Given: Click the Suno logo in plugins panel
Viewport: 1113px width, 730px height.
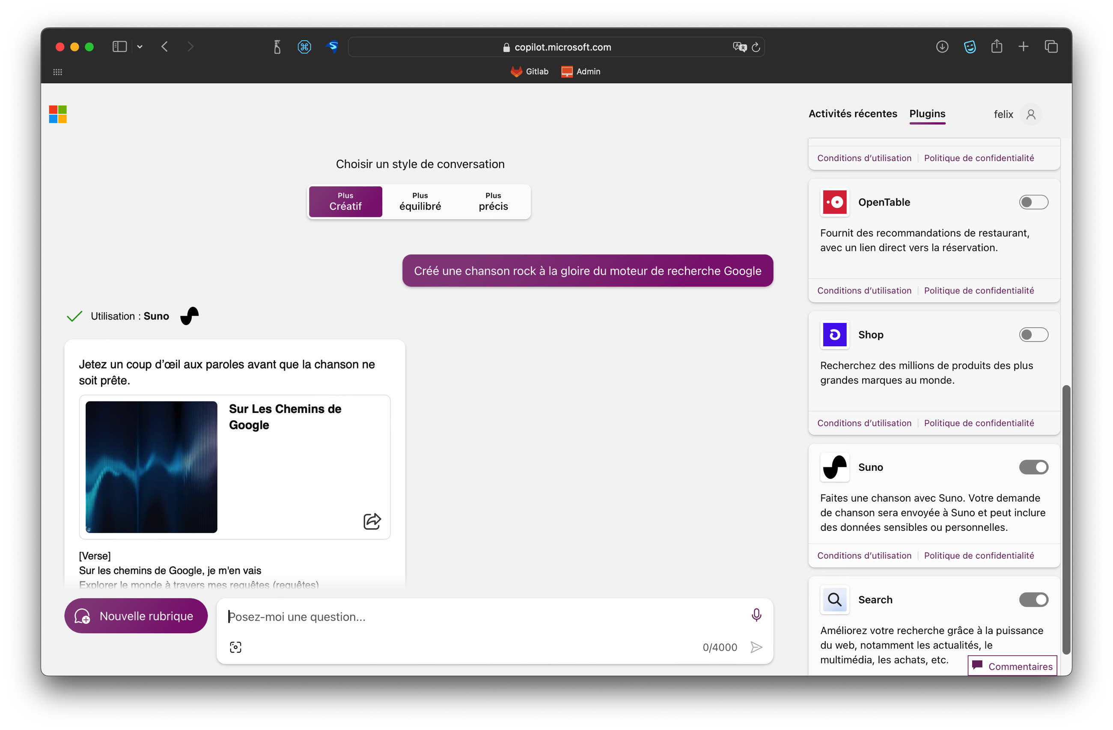Looking at the screenshot, I should 834,467.
